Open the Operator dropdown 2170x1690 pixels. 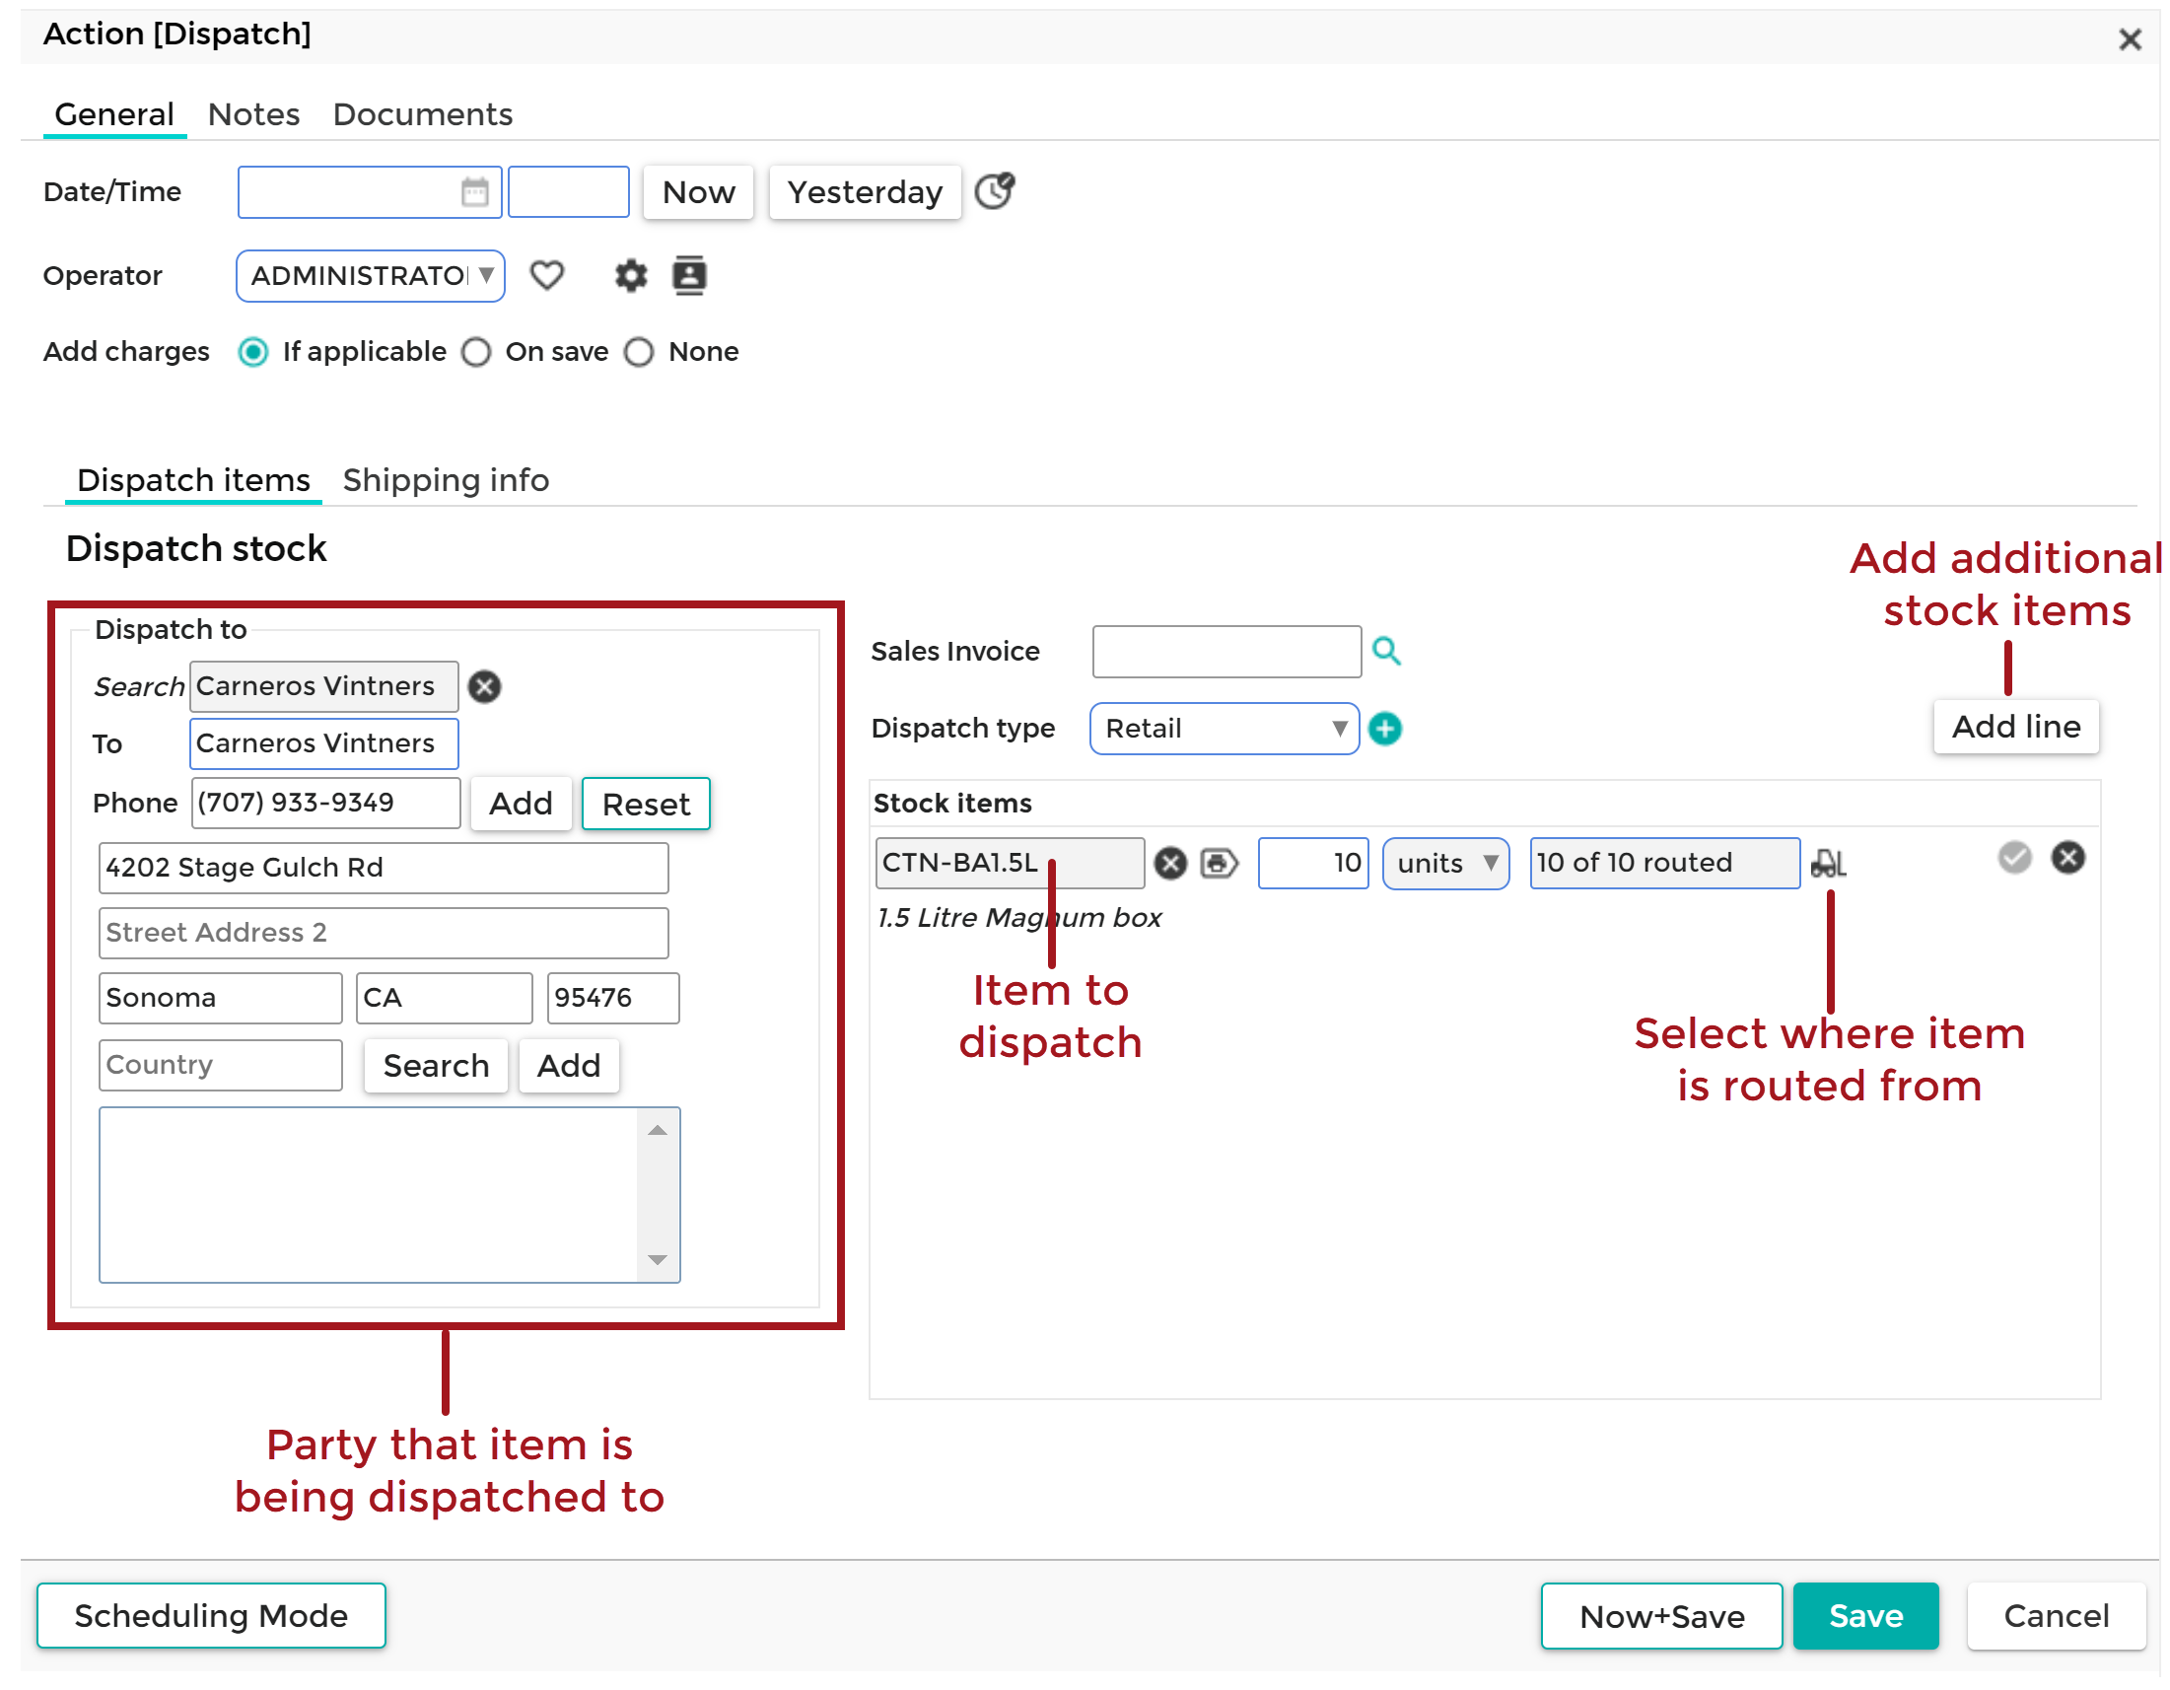coord(371,276)
